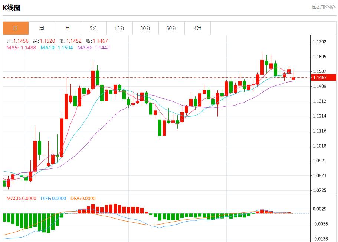The height and width of the screenshot is (242, 338).
Task: Select the 日 daily chart tab
Action: [16, 28]
